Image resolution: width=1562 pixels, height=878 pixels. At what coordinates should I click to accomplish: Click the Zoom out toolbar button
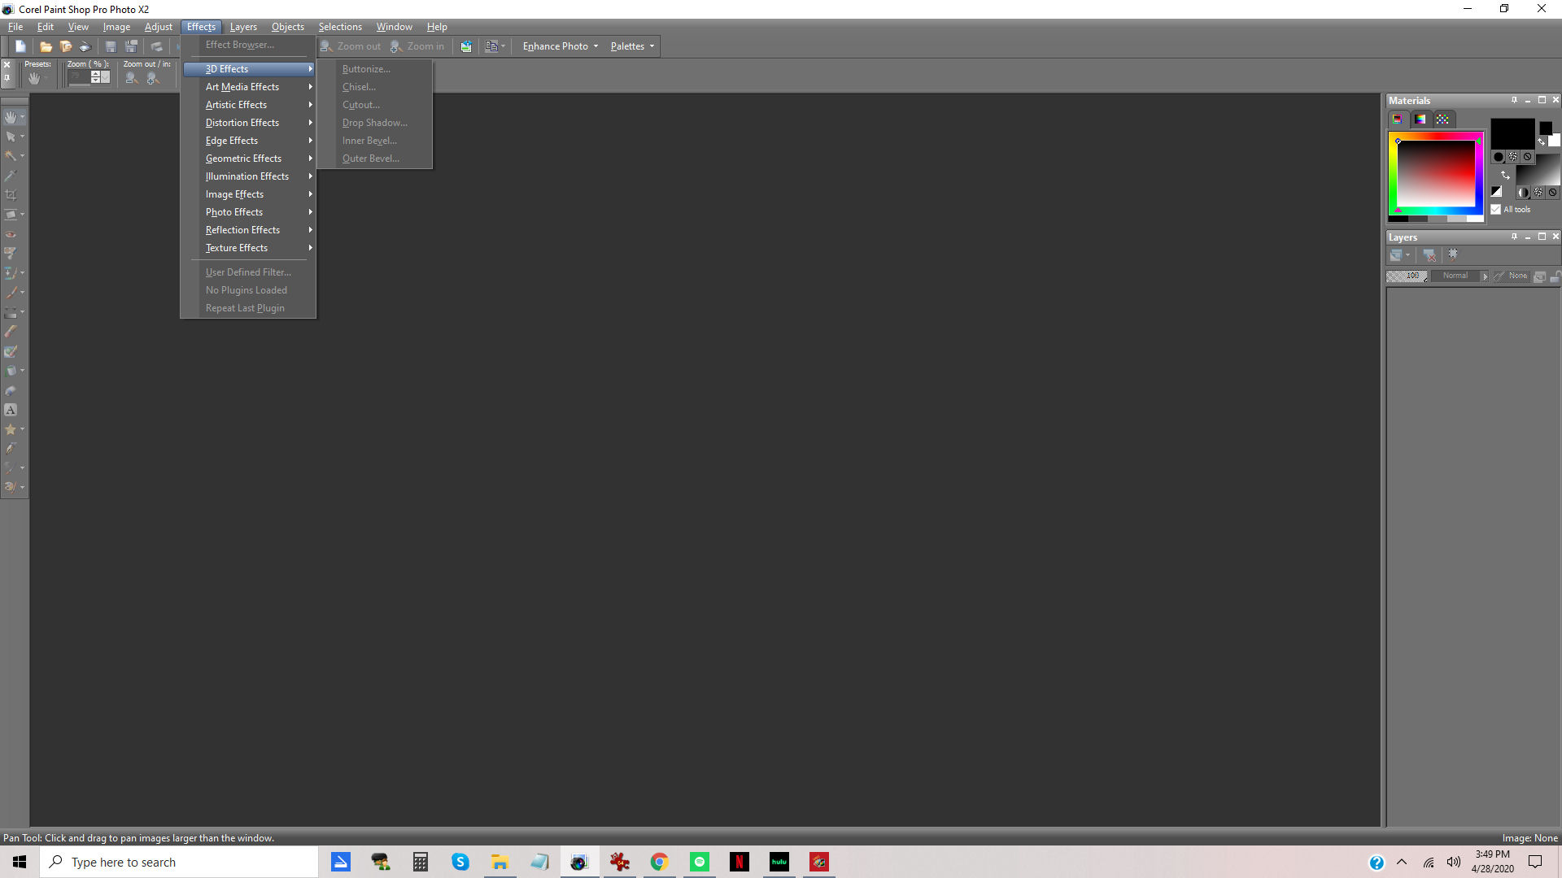[351, 46]
